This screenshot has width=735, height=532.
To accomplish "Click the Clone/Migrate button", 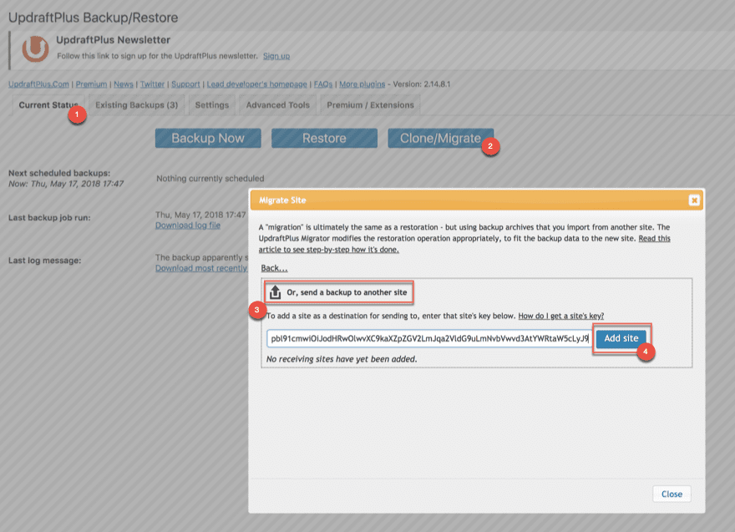I will 443,138.
